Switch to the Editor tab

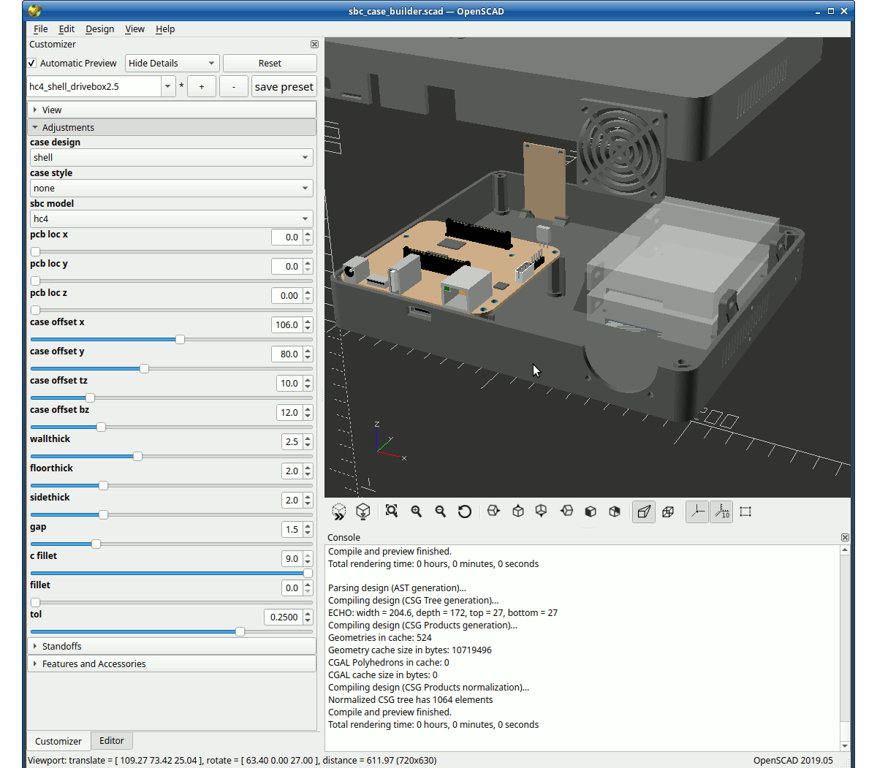[111, 740]
